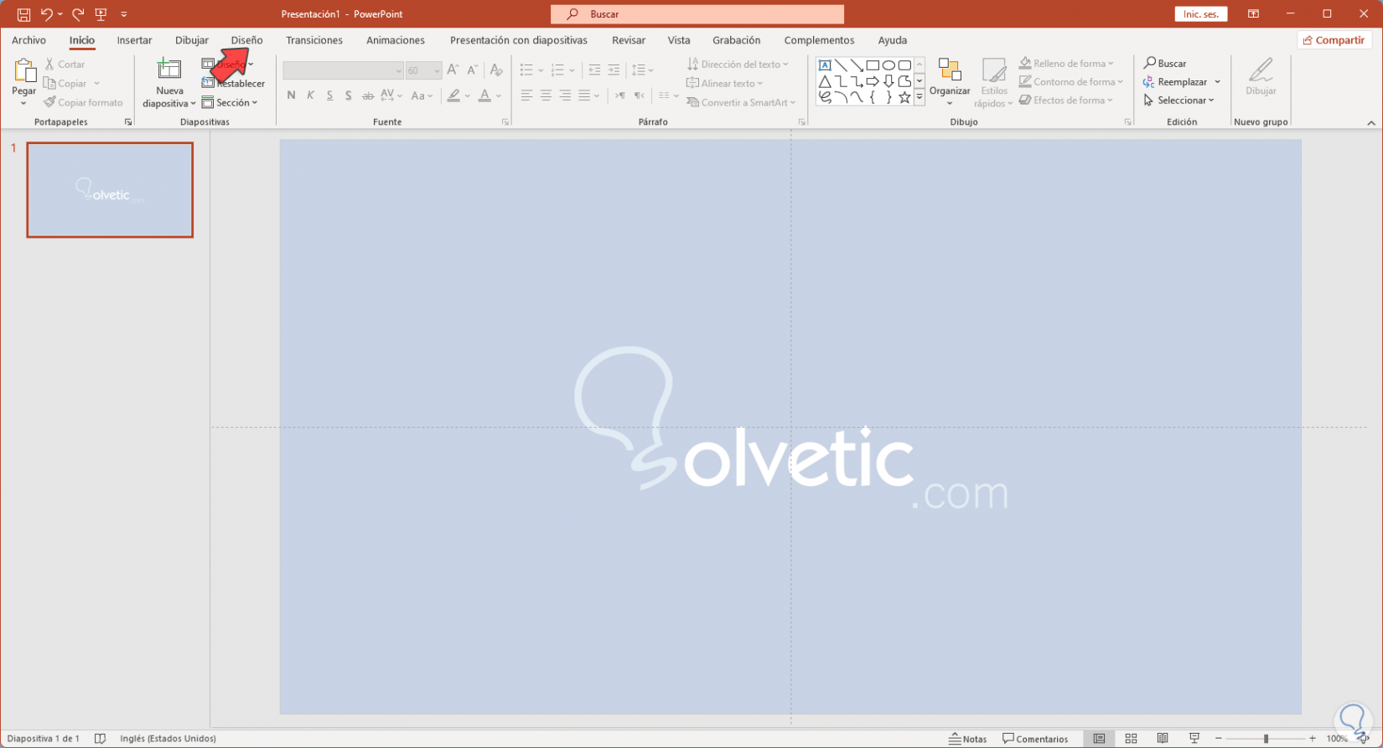
Task: Click the Inic. ses. sign-in button
Action: point(1201,14)
